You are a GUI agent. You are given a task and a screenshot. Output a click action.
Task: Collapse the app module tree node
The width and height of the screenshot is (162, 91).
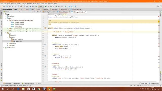tap(3, 14)
